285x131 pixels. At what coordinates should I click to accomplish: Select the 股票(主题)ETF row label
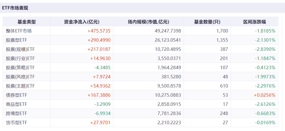coord(20,86)
